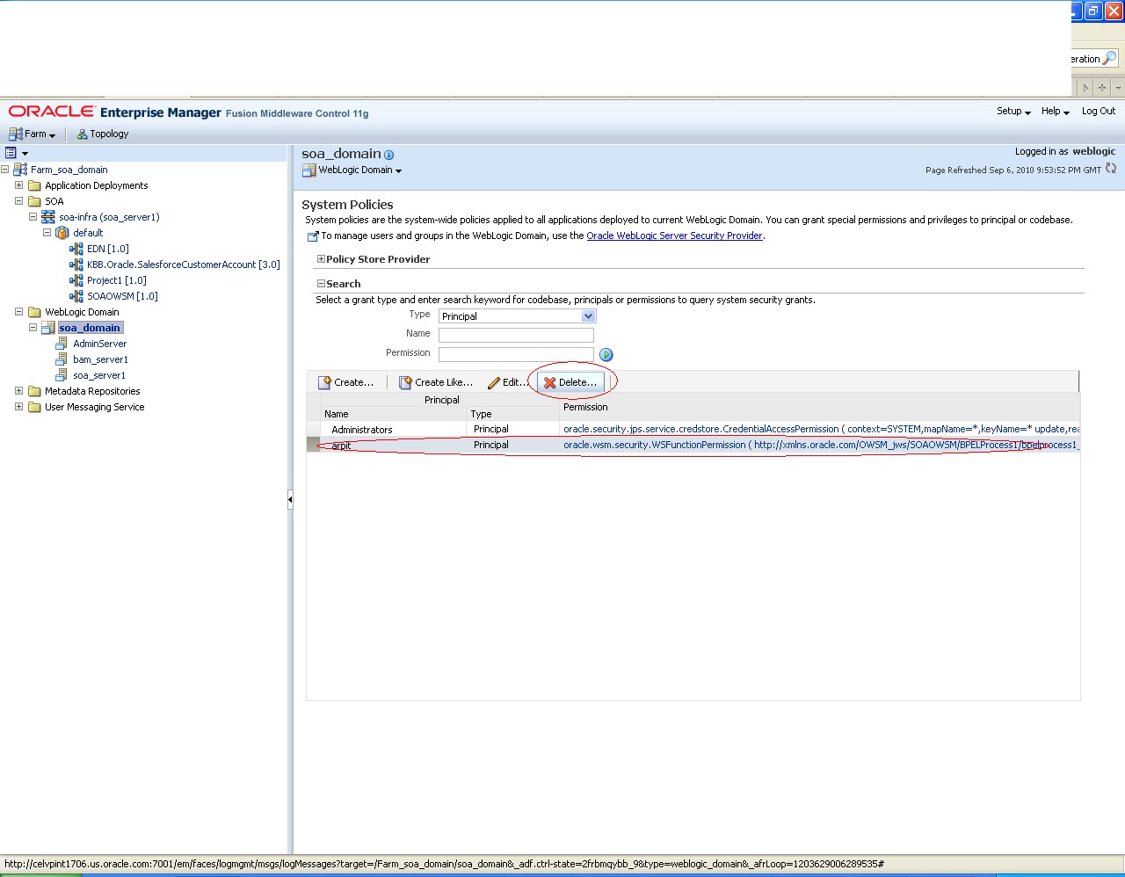The width and height of the screenshot is (1125, 877).
Task: Open the Help menu
Action: [x=1055, y=112]
